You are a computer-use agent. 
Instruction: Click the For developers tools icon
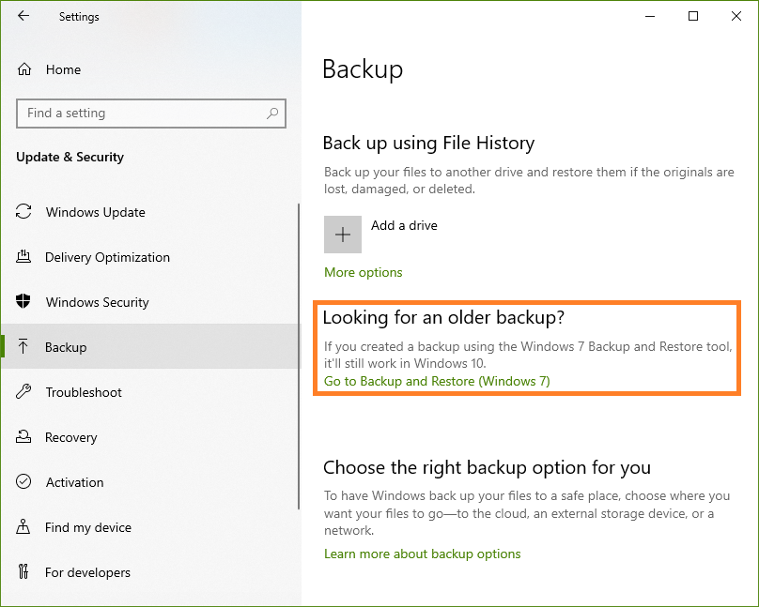(x=23, y=571)
